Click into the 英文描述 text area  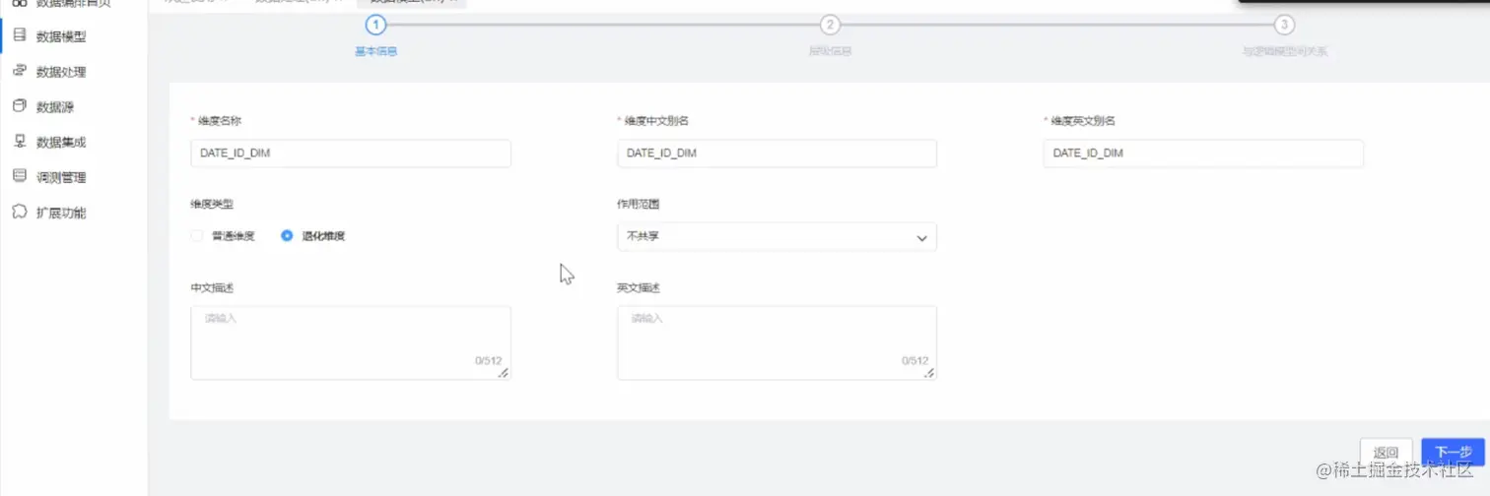coord(777,342)
